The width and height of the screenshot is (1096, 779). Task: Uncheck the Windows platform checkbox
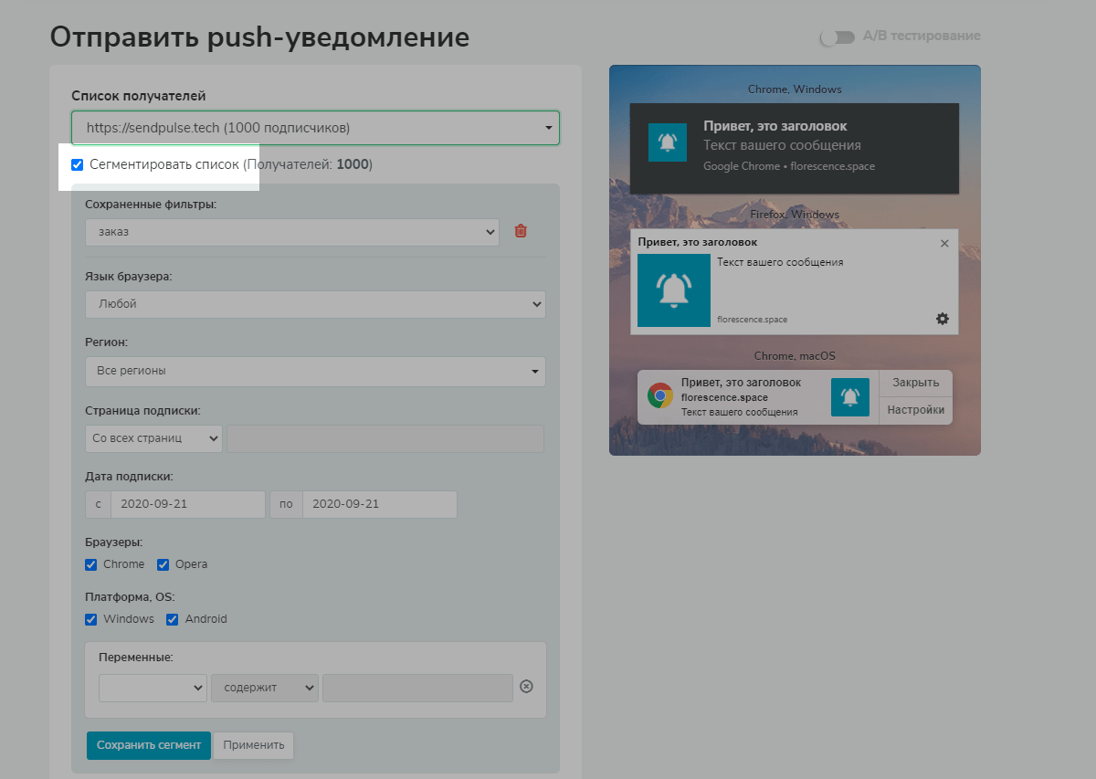90,619
